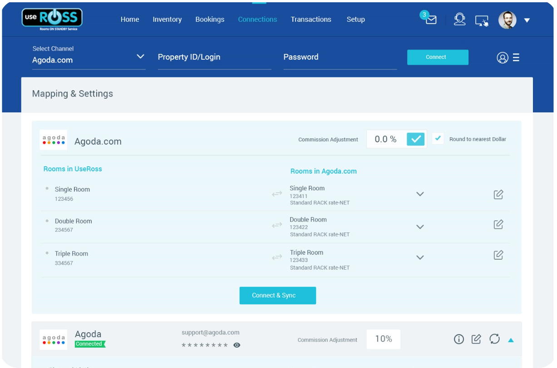Click the Rooms in UseRoss heading
Viewport: 557px width, 368px height.
pos(73,169)
